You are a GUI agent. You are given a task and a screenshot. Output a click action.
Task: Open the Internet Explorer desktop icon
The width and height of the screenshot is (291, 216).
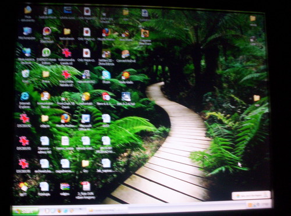(x=25, y=97)
